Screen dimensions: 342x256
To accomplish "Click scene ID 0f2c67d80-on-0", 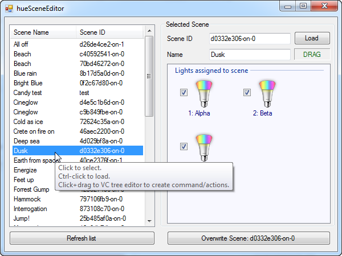I will pos(101,83).
